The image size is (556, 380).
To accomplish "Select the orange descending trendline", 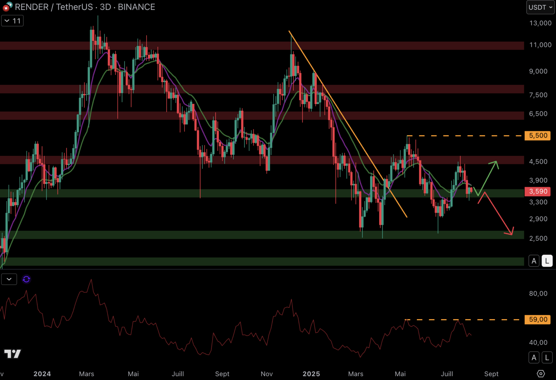I will click(348, 124).
